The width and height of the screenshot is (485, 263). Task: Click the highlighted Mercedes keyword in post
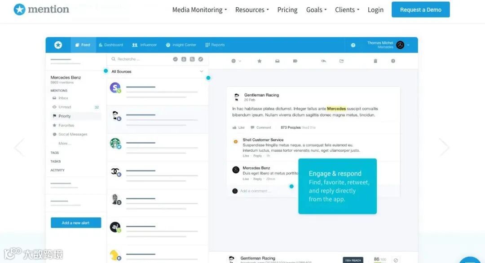point(336,109)
